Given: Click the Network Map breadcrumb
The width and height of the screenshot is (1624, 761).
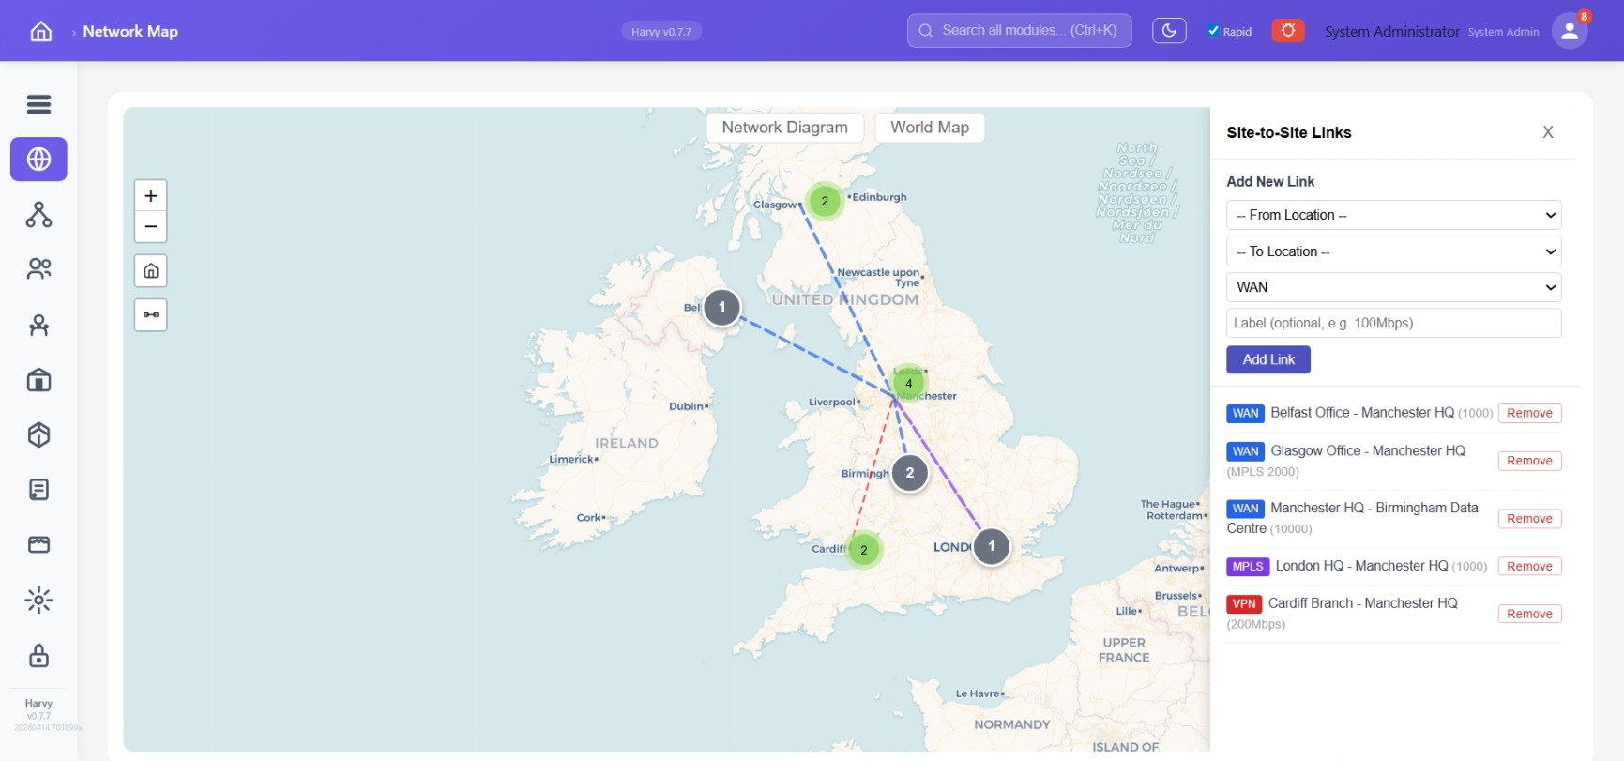Looking at the screenshot, I should coord(130,31).
